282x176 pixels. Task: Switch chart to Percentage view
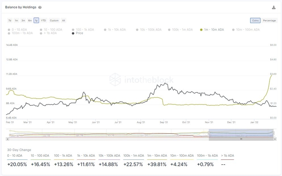click(269, 20)
